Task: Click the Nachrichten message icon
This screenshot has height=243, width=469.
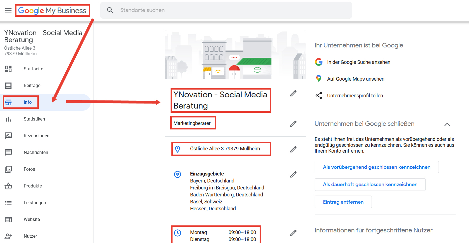Action: [x=8, y=153]
